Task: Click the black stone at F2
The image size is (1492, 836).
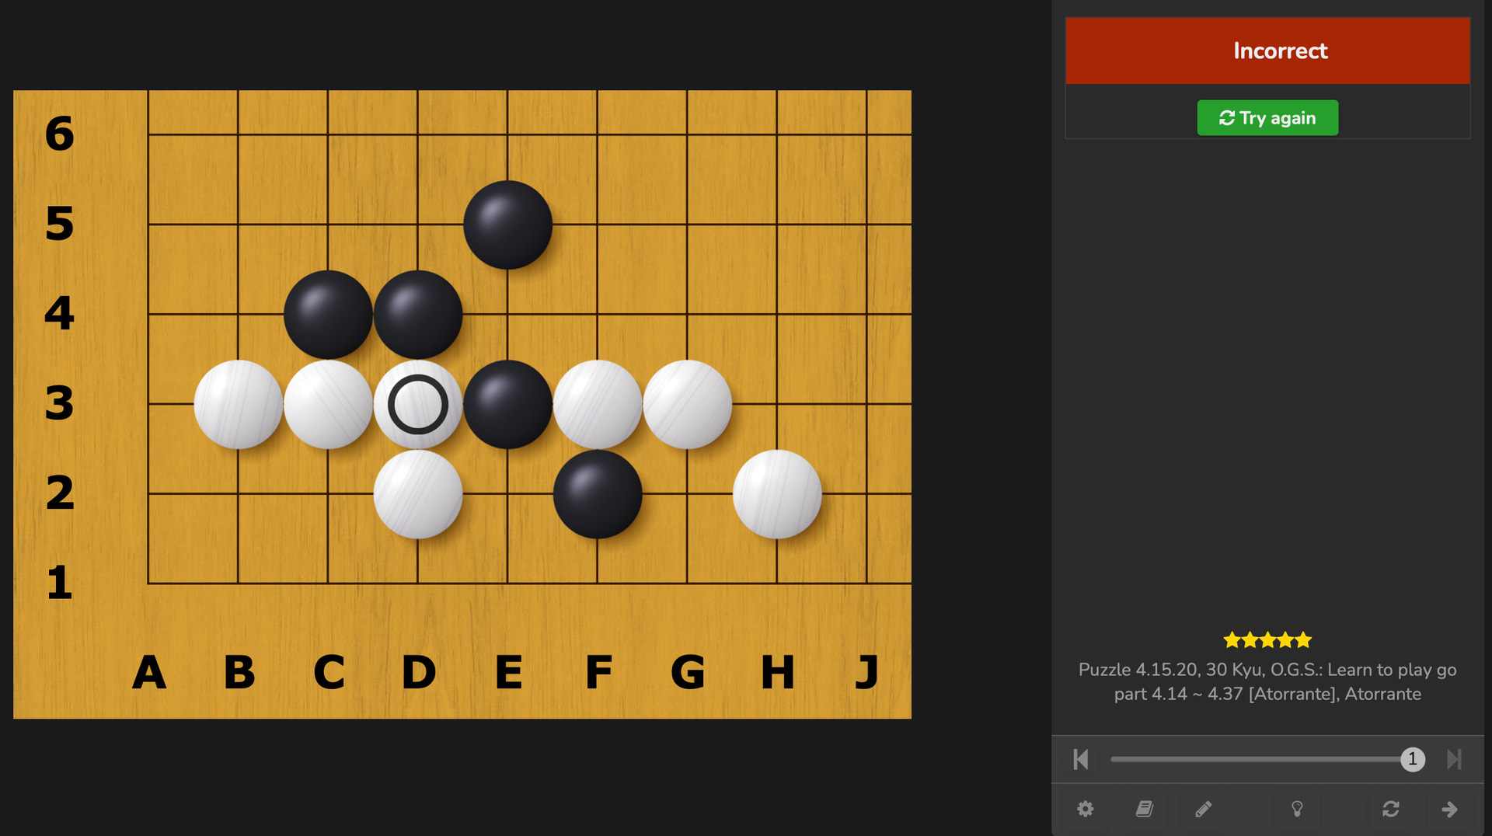Action: click(598, 494)
